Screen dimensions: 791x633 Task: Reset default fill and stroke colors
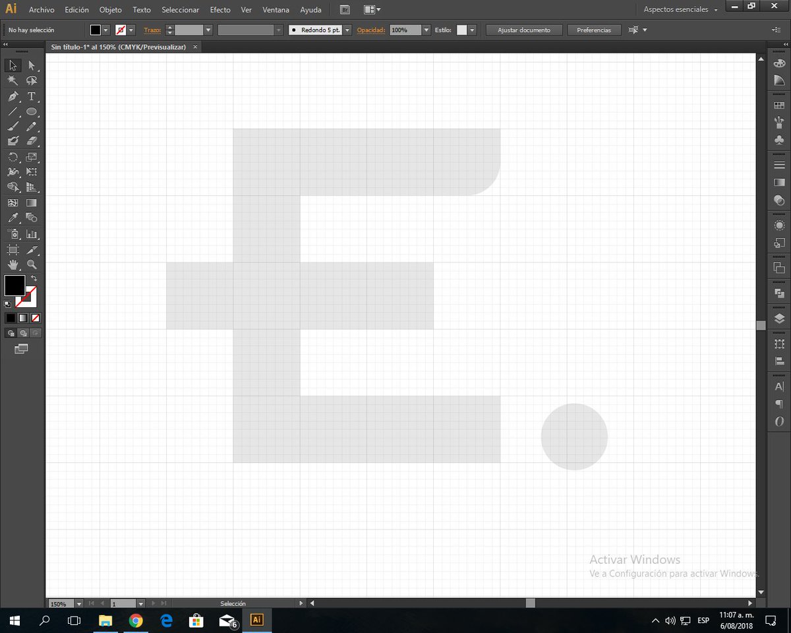click(7, 304)
